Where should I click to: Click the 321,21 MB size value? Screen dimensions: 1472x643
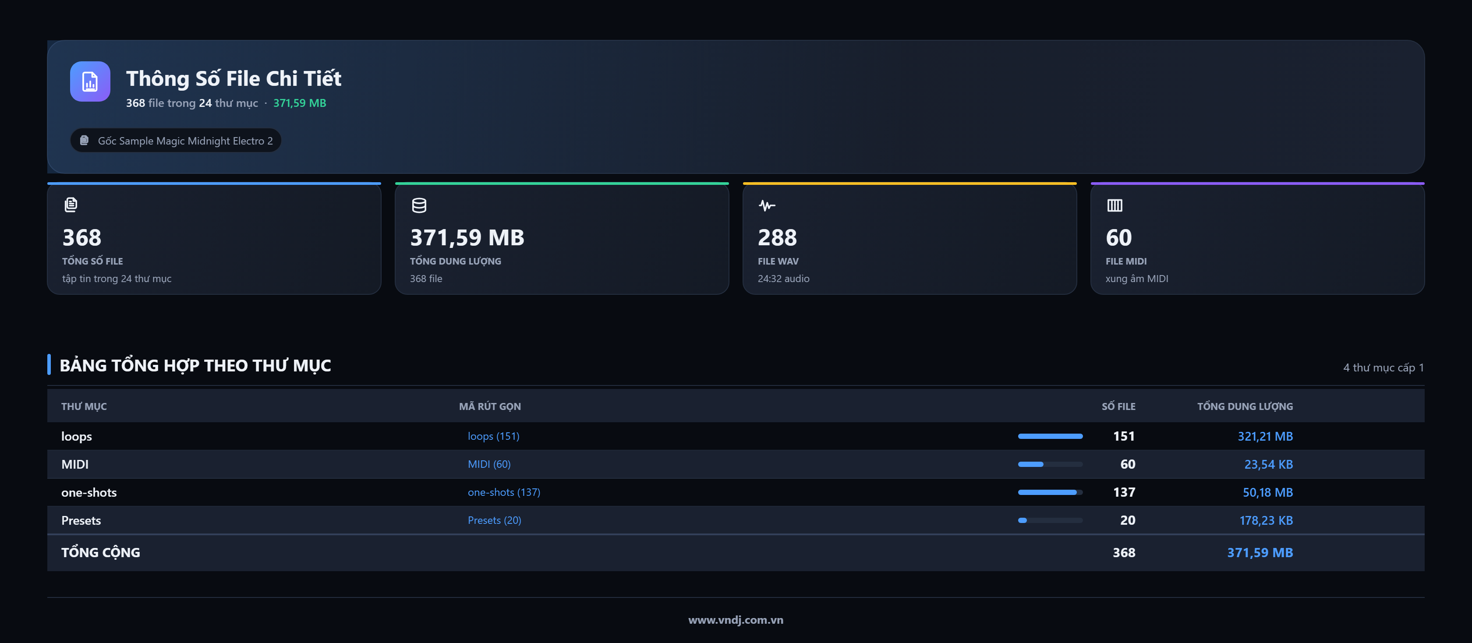pos(1265,436)
